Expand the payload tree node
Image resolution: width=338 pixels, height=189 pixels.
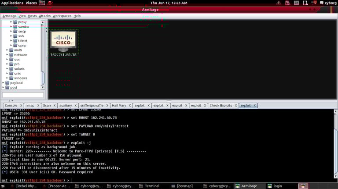[x=3, y=83]
